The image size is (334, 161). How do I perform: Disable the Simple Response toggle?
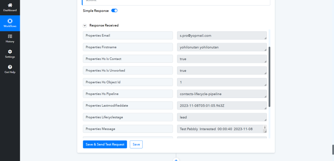(114, 11)
